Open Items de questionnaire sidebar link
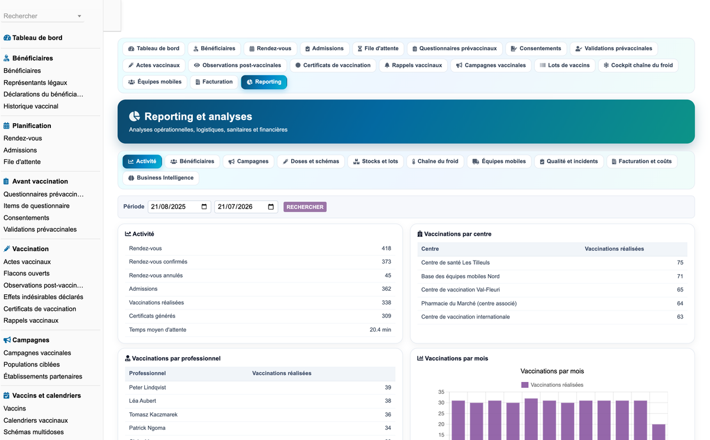710x440 pixels. 37,205
